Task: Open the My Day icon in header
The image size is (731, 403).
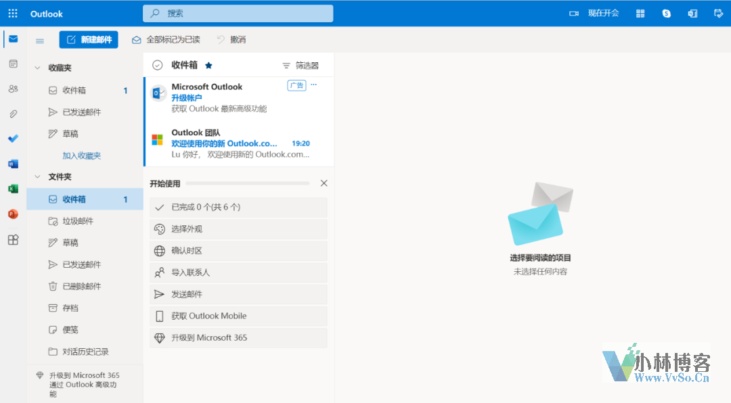Action: (718, 14)
